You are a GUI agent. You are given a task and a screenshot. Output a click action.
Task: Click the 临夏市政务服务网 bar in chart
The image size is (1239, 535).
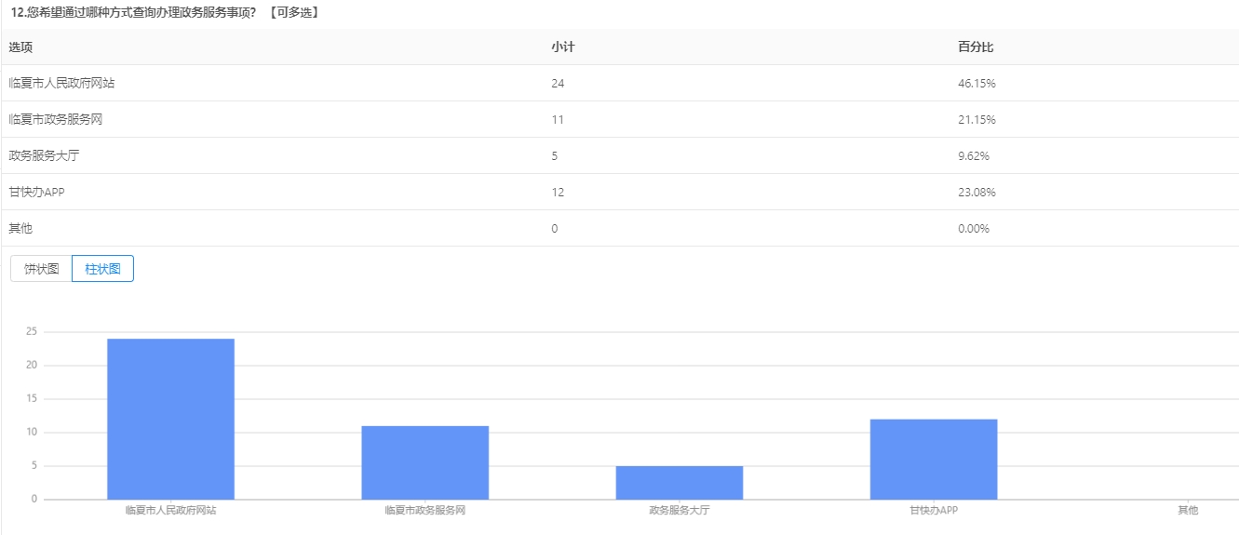424,462
